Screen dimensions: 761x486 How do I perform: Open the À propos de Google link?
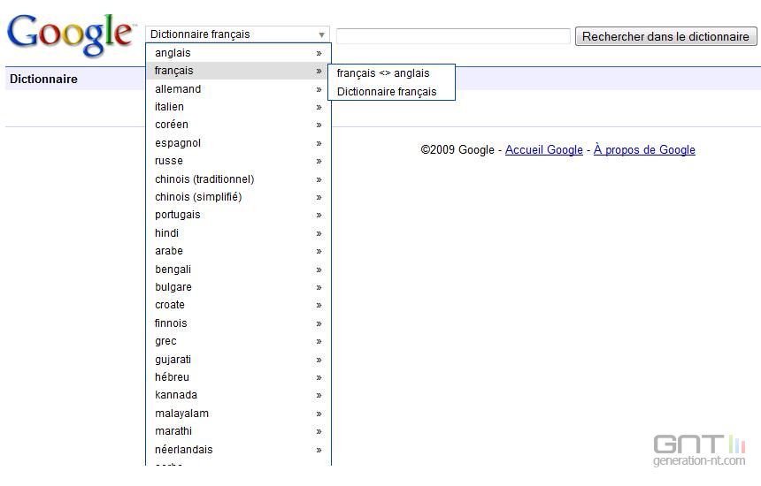point(644,150)
